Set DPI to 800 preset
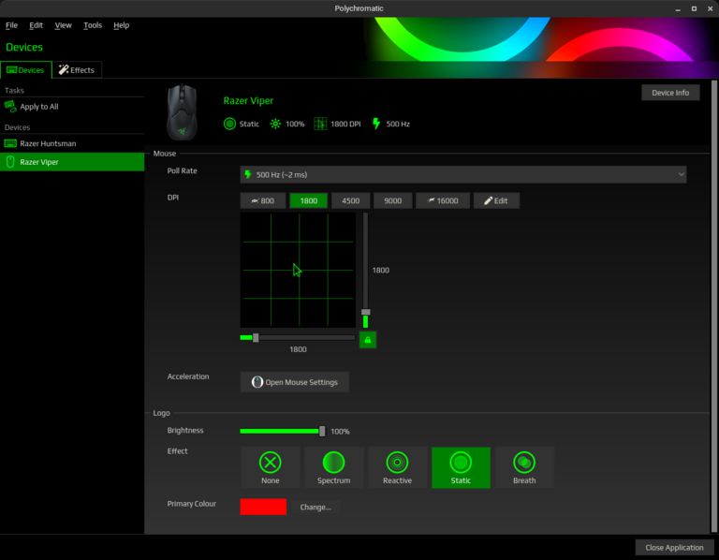Screen dimensions: 719x560 point(263,201)
